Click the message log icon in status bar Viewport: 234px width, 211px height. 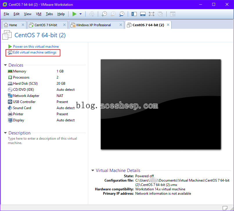[225, 208]
